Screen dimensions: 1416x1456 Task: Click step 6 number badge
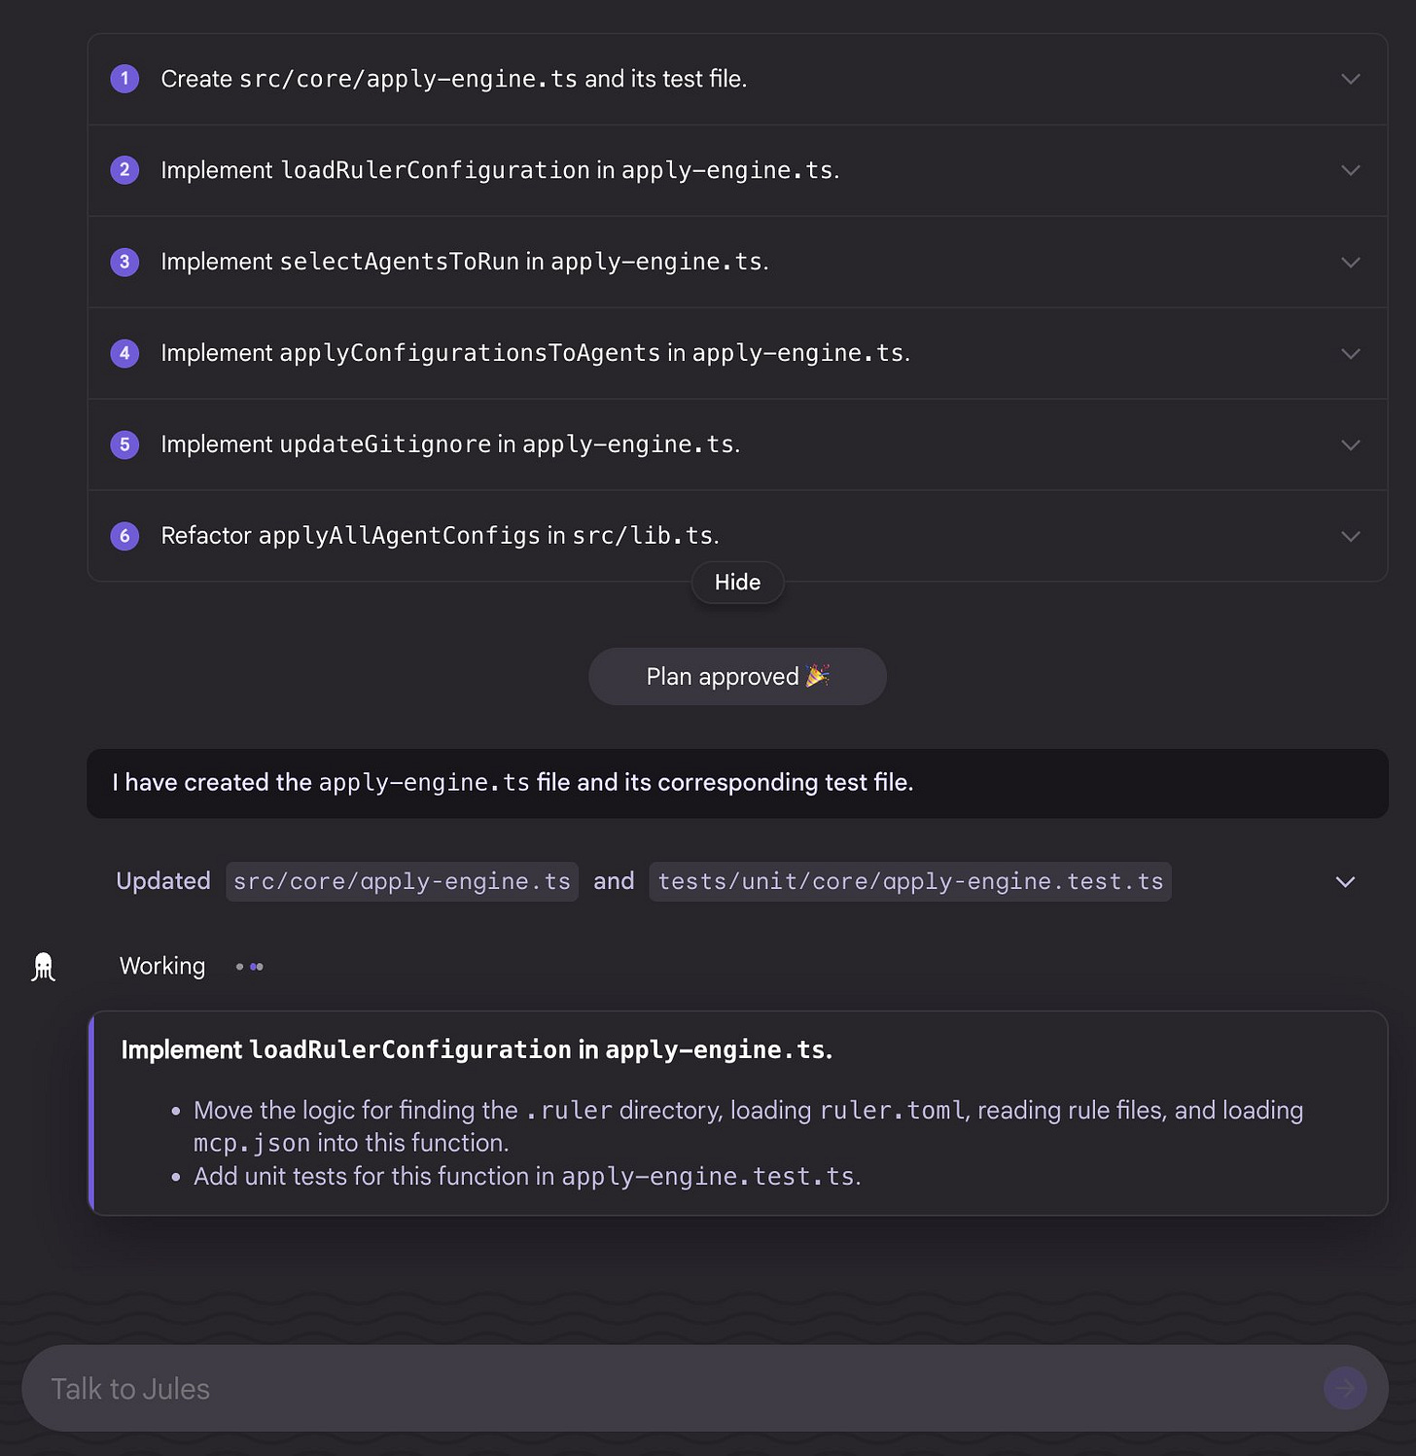coord(124,536)
